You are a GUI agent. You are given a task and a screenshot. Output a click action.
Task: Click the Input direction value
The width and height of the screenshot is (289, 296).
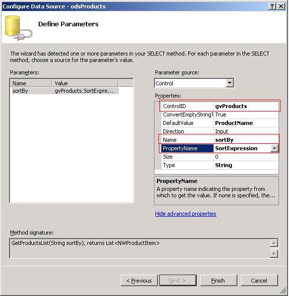click(x=246, y=131)
